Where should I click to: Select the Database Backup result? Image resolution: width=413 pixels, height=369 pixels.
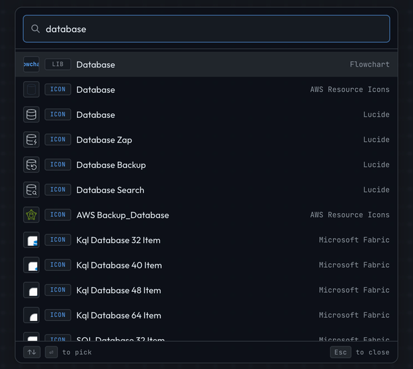206,165
